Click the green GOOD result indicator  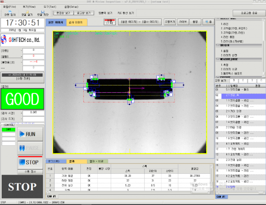(x=22, y=100)
